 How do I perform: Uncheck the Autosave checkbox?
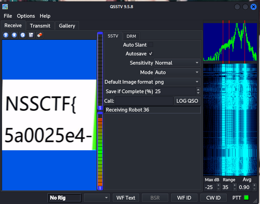point(151,54)
